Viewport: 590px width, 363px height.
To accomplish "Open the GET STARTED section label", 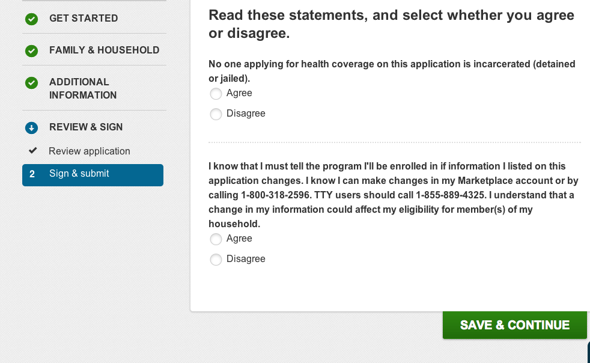I will [x=84, y=18].
